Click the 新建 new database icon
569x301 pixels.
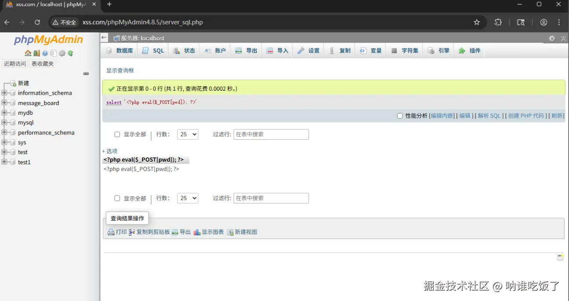coord(13,83)
